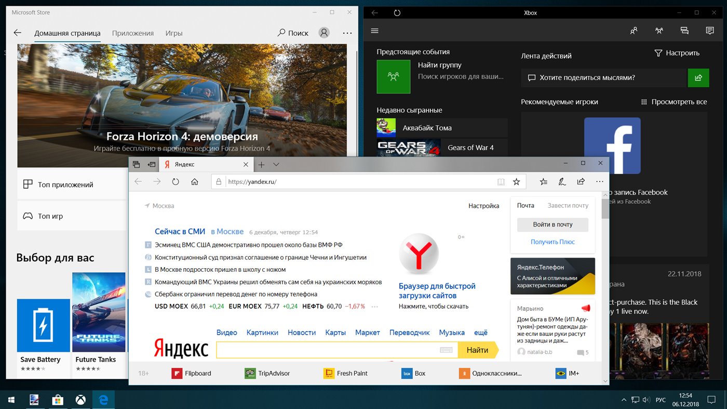This screenshot has height=409, width=727.
Task: Go to Edge home page
Action: (195, 182)
